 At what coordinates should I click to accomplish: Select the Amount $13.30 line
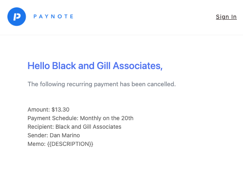click(48, 110)
